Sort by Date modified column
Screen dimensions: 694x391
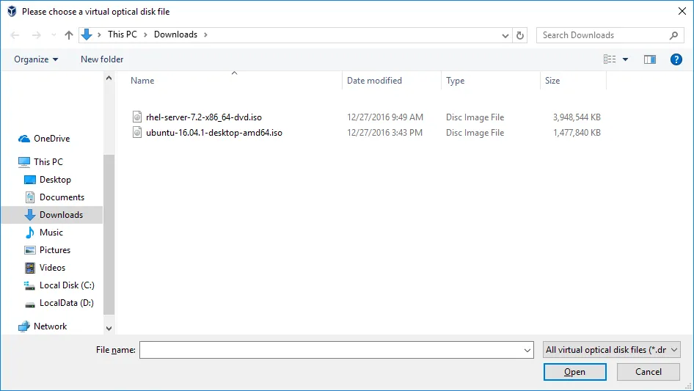[374, 81]
